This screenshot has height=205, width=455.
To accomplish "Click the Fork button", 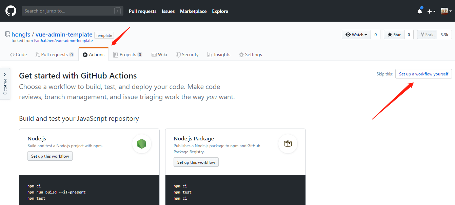I will pos(427,35).
